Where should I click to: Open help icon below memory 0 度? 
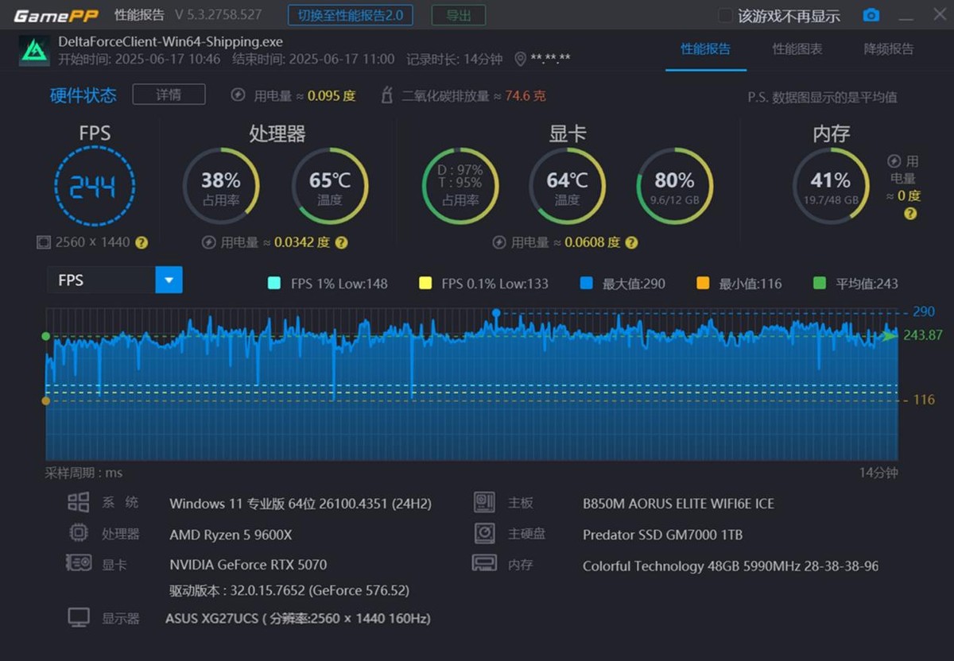pyautogui.click(x=910, y=214)
